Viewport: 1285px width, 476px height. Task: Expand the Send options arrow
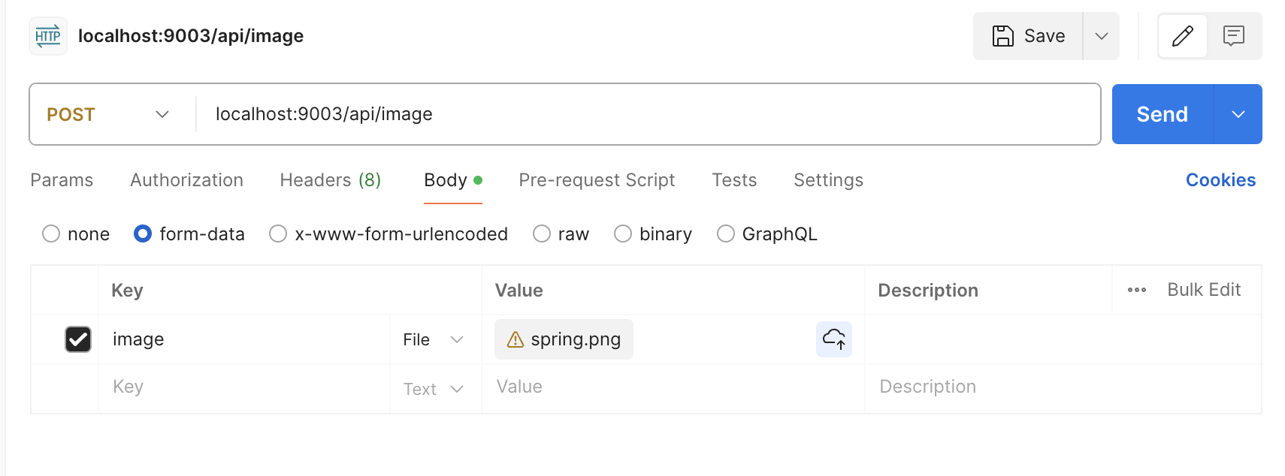click(x=1238, y=114)
